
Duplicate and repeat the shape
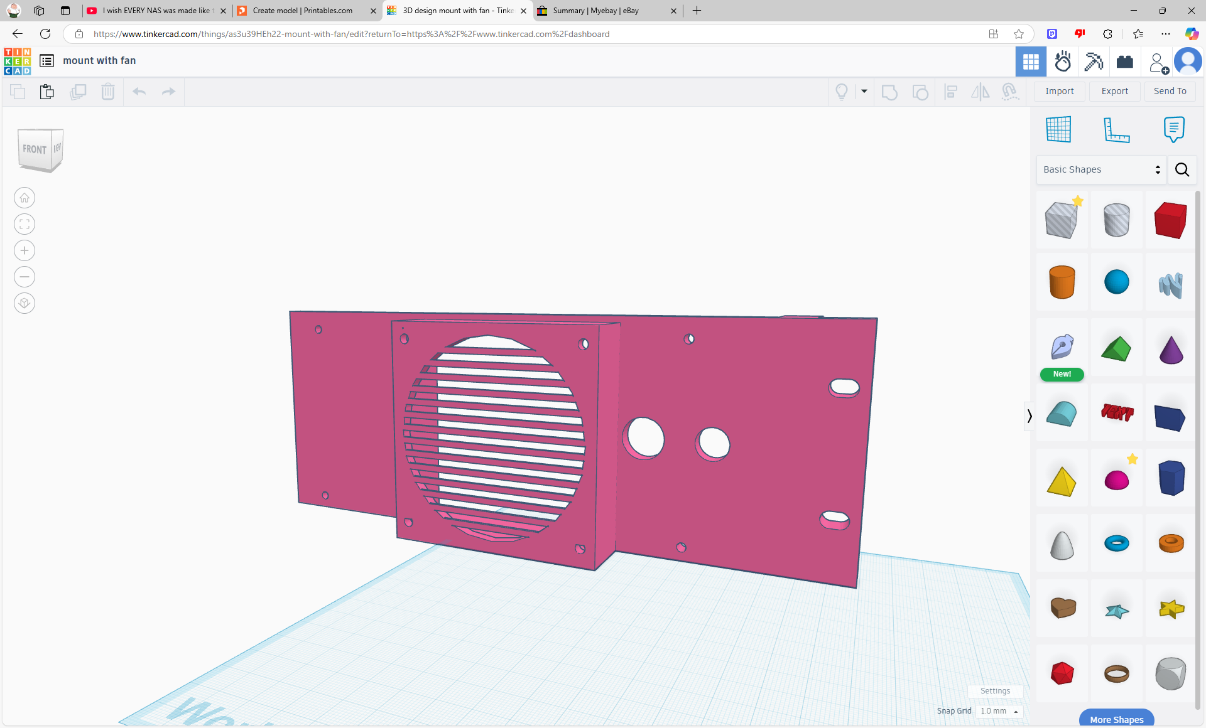(x=78, y=92)
